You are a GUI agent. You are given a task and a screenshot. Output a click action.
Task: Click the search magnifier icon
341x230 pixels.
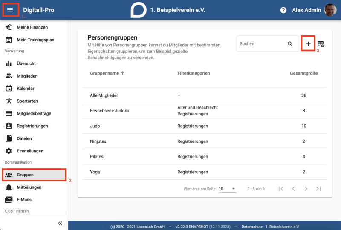[290, 44]
